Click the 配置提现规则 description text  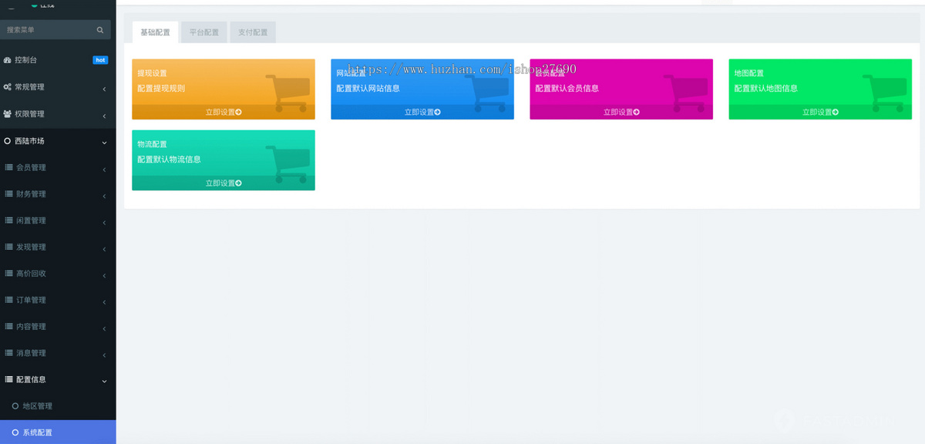coord(161,88)
